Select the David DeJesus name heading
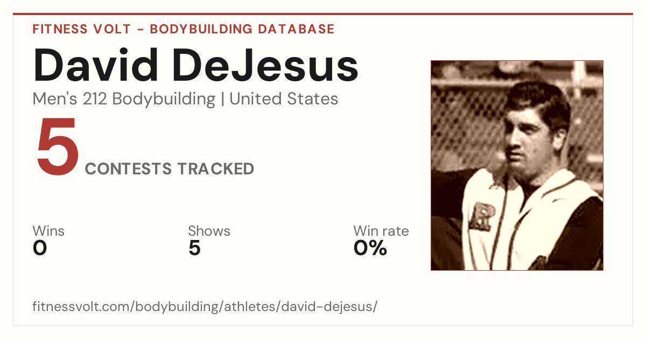 (x=196, y=66)
